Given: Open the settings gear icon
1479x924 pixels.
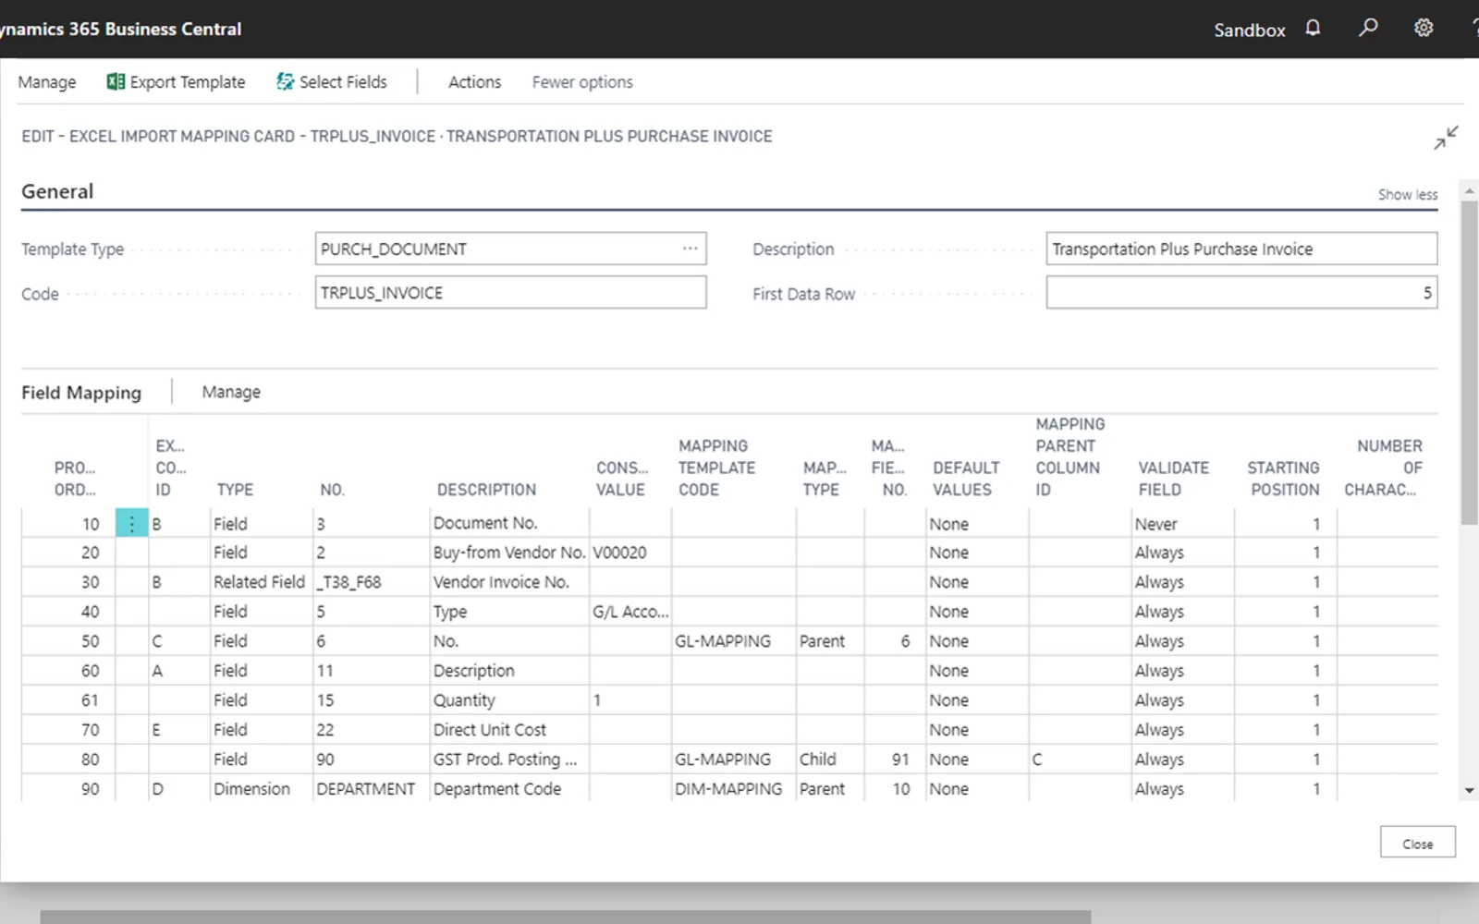Looking at the screenshot, I should point(1424,28).
